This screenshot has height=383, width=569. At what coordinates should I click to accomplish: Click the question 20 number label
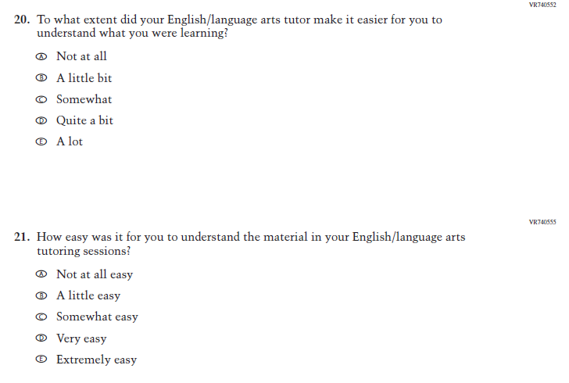coord(22,20)
